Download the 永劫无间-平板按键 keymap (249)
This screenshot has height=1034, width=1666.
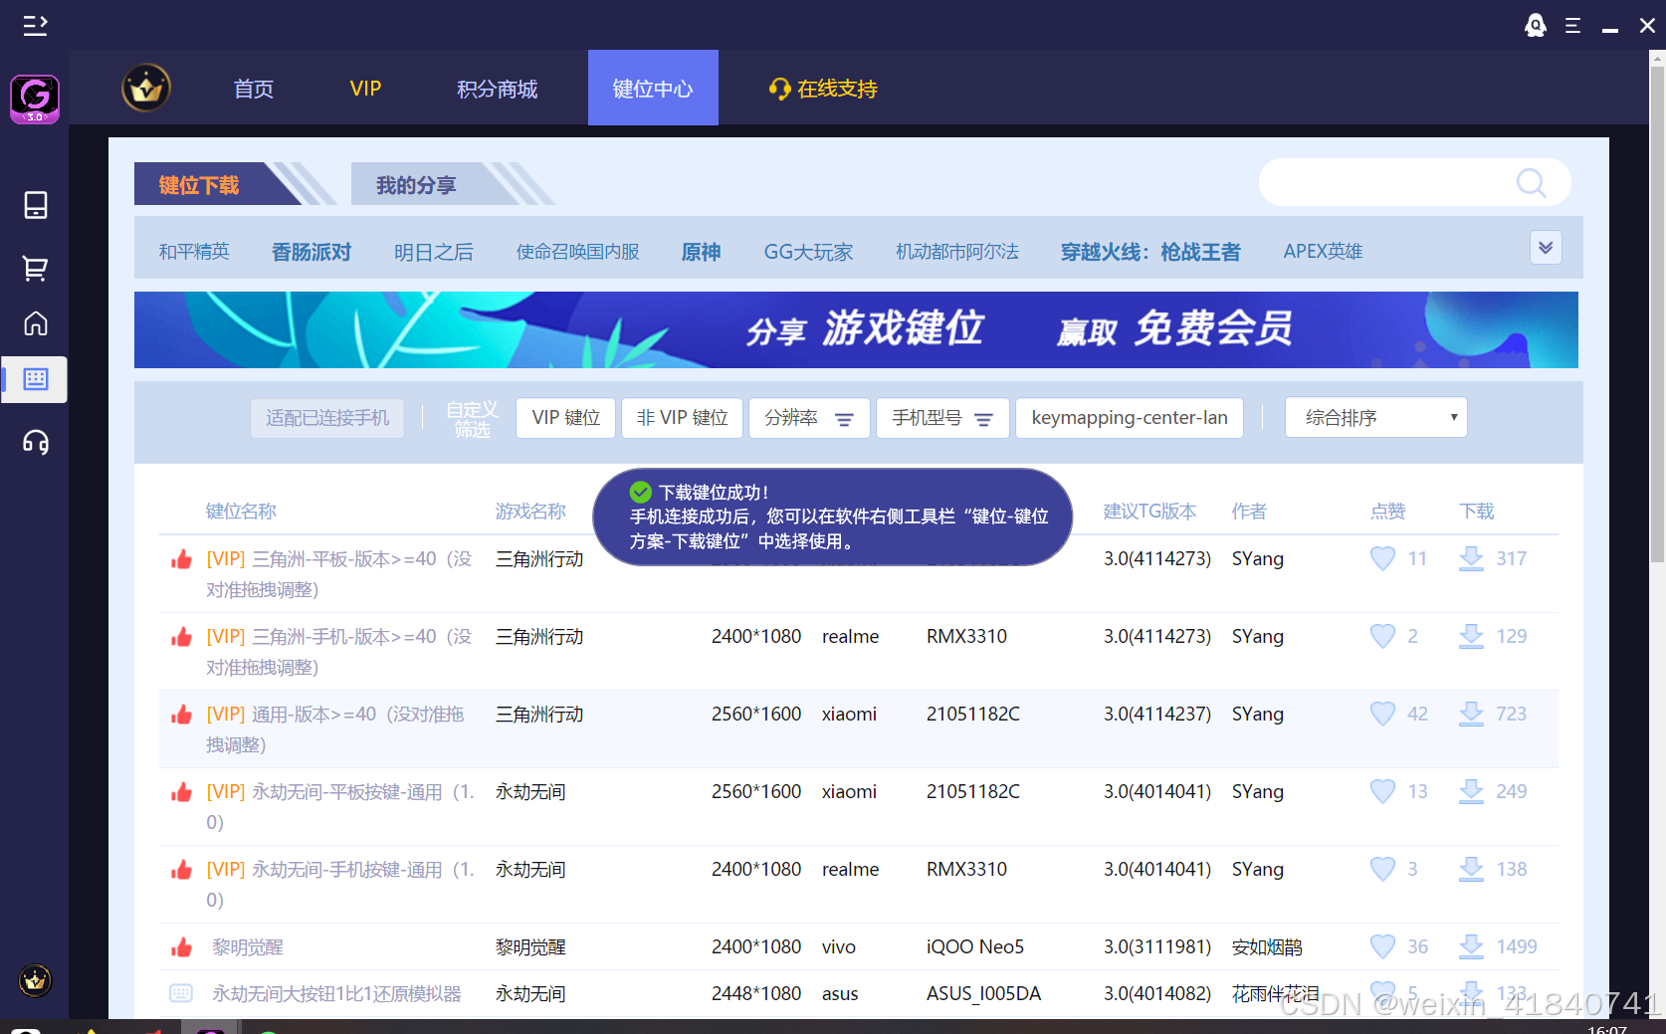(x=1471, y=791)
